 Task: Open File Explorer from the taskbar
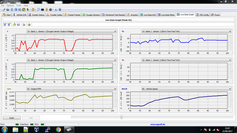click(15, 130)
